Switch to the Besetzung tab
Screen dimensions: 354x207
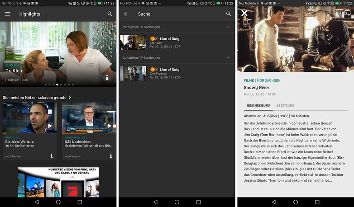point(285,105)
